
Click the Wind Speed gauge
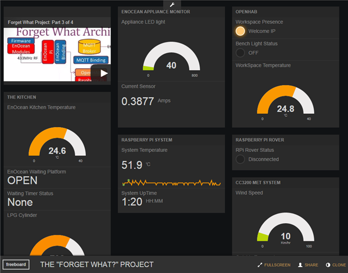tap(286, 230)
